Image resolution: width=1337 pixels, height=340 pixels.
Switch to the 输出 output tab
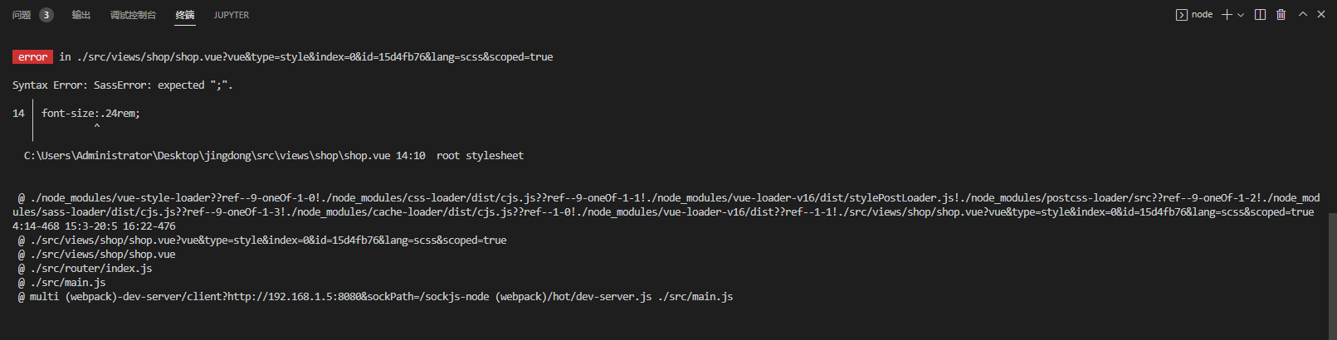81,15
